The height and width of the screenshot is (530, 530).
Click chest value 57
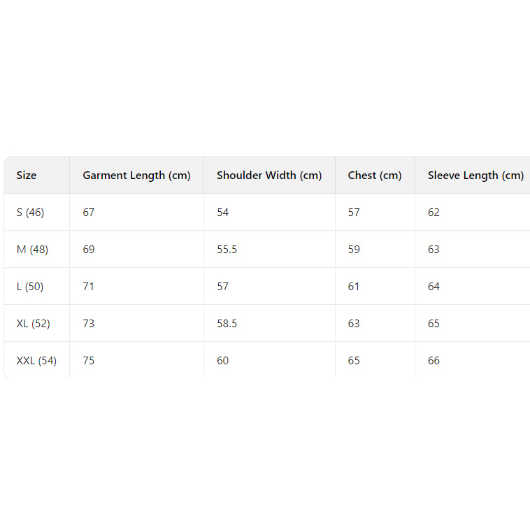tap(354, 213)
